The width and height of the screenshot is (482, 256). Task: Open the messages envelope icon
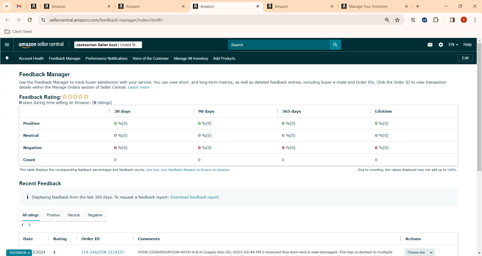click(x=430, y=45)
